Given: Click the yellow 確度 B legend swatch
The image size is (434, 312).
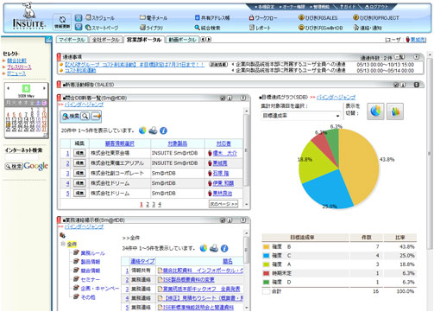Looking at the screenshot, I should [x=266, y=246].
